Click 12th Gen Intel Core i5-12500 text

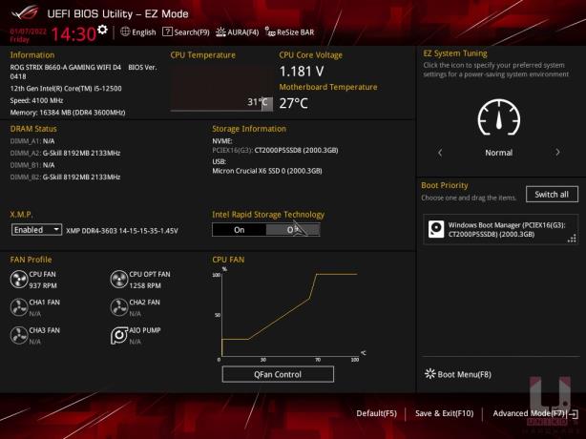tap(66, 89)
